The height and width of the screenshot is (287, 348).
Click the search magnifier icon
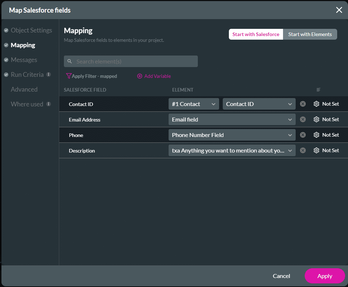click(x=70, y=61)
